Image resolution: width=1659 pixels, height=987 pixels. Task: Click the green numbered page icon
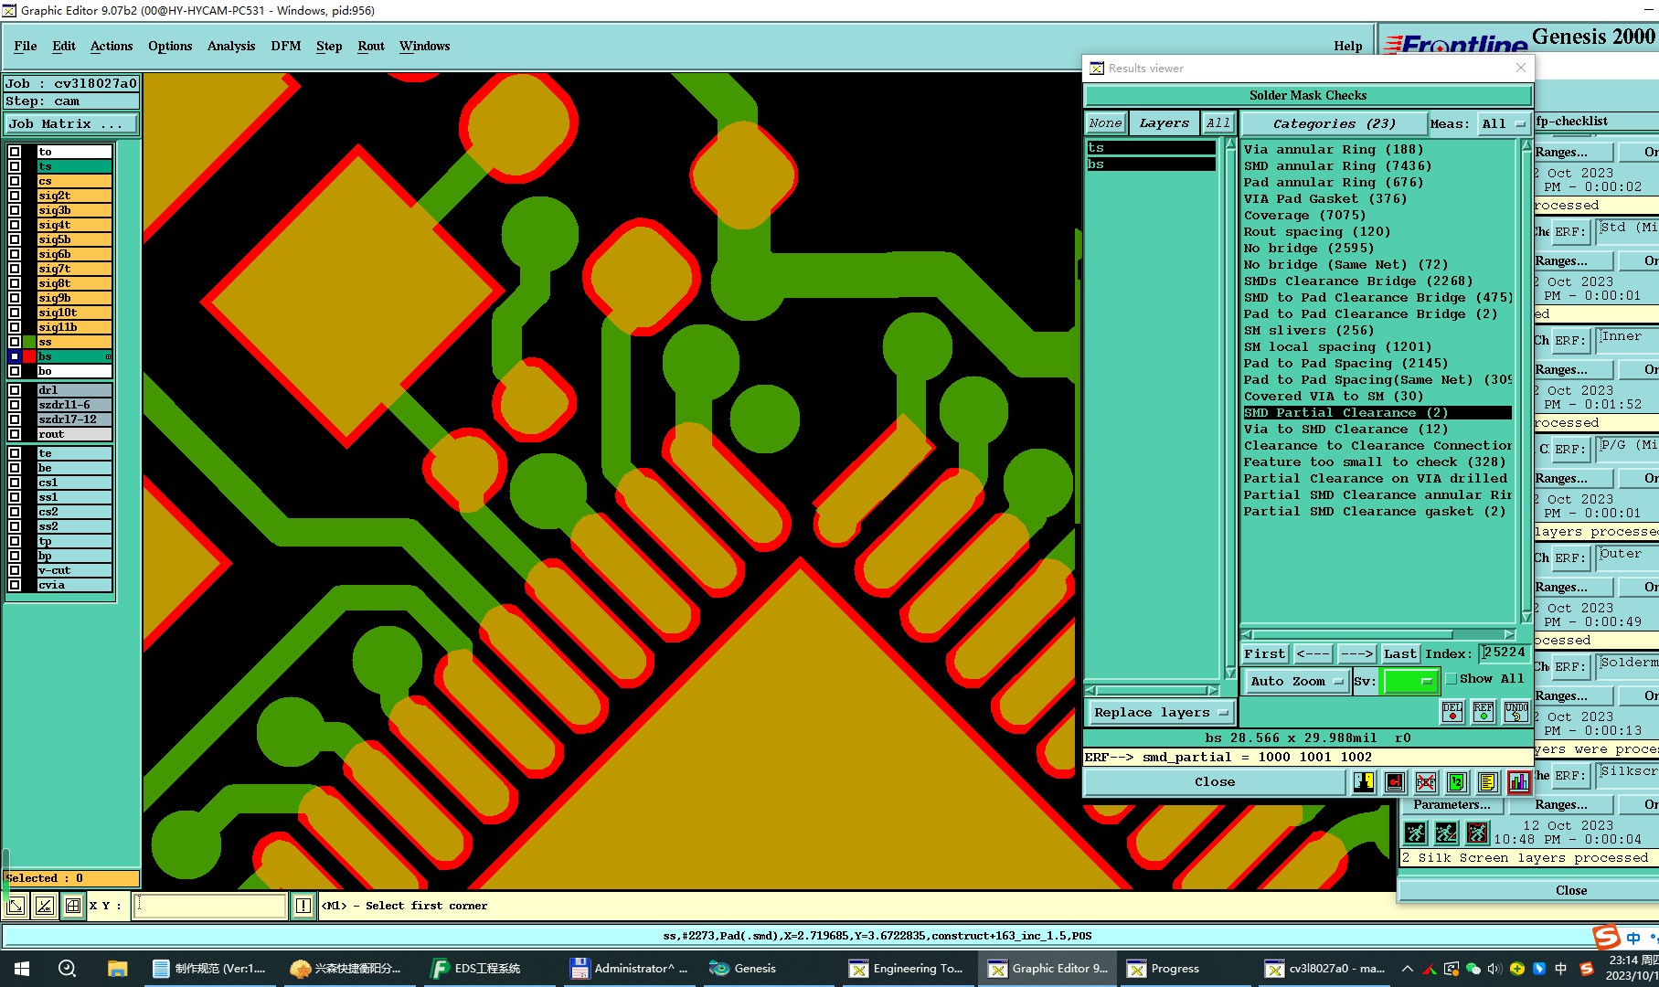[1457, 782]
